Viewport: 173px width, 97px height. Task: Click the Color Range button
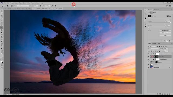click(x=165, y=33)
